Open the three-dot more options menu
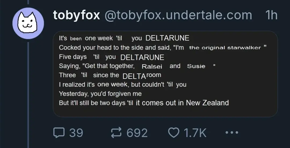Image resolution: width=290 pixels, height=148 pixels. pyautogui.click(x=232, y=132)
